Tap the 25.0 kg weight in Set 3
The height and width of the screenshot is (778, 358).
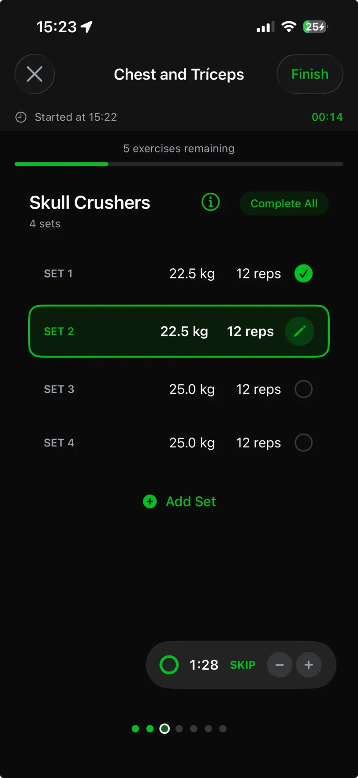pos(192,389)
